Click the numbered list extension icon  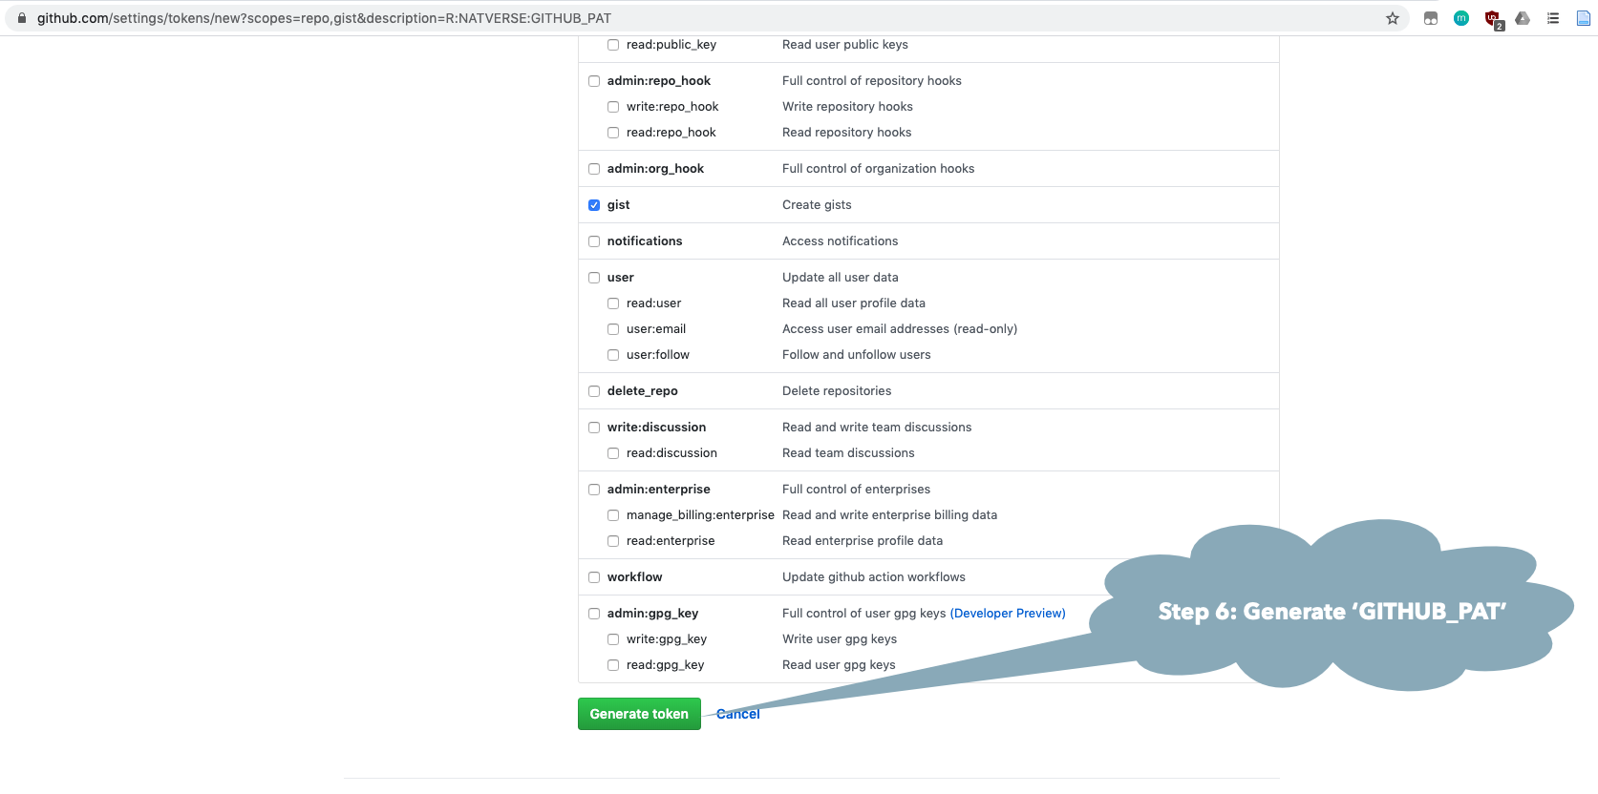(1553, 18)
